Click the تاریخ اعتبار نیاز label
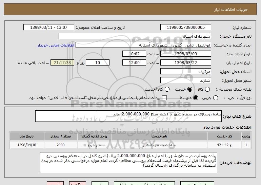The height and width of the screenshot is (185, 261). coord(239,63)
